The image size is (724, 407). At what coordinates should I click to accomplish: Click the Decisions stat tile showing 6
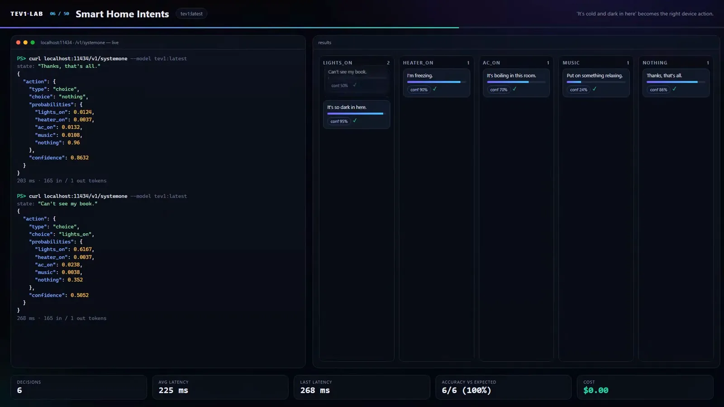[79, 387]
